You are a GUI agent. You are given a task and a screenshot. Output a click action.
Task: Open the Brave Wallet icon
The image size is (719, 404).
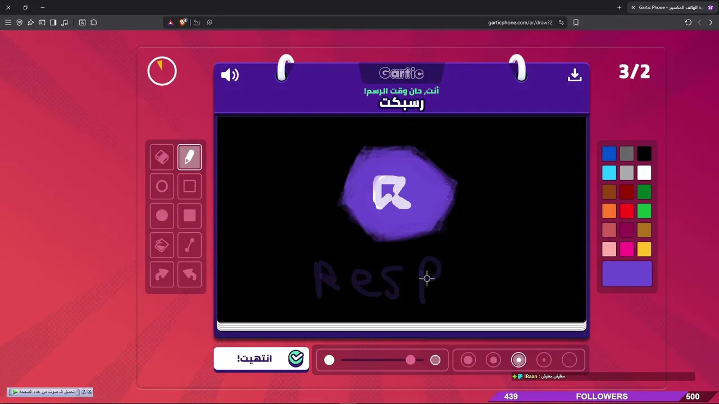tap(42, 22)
